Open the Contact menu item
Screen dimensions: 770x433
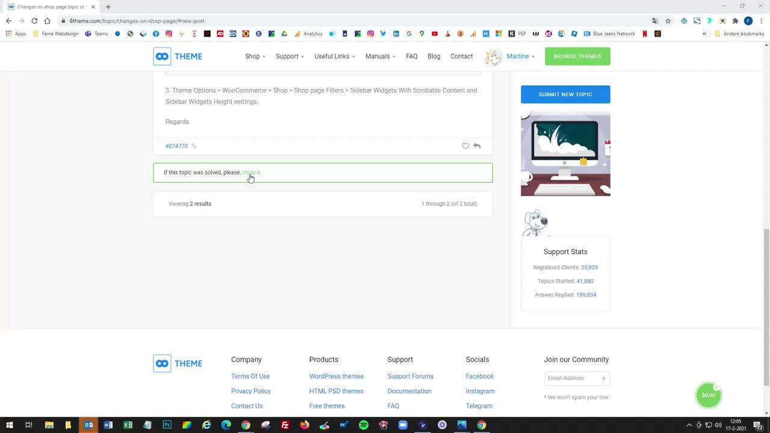click(461, 57)
